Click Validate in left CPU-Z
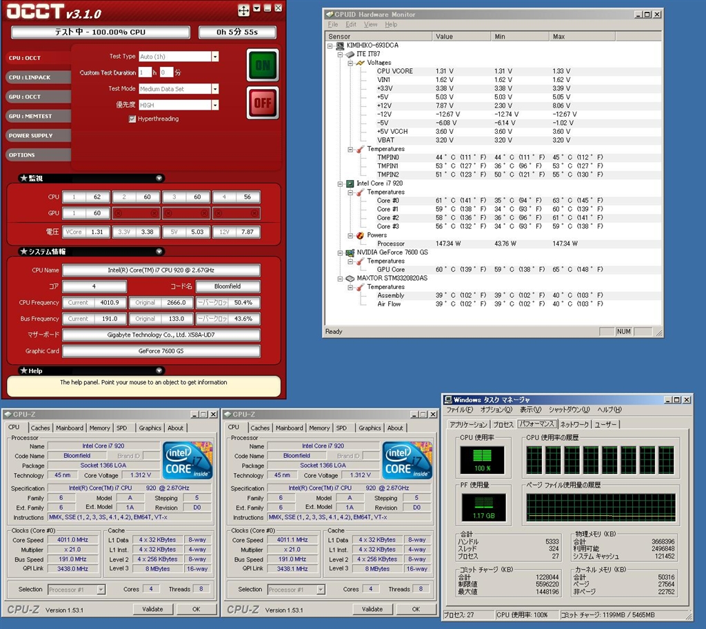Viewport: 706px width, 629px height. click(152, 609)
